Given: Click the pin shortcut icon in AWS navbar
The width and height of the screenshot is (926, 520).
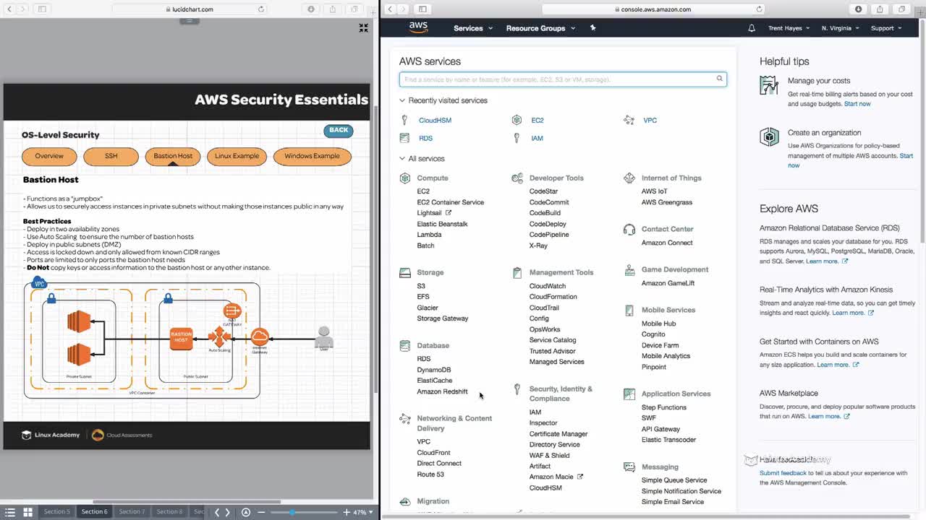Looking at the screenshot, I should (x=592, y=28).
